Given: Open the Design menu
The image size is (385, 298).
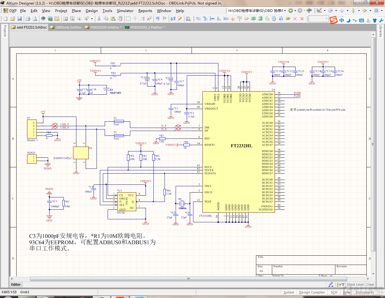Looking at the screenshot, I should [x=92, y=11].
